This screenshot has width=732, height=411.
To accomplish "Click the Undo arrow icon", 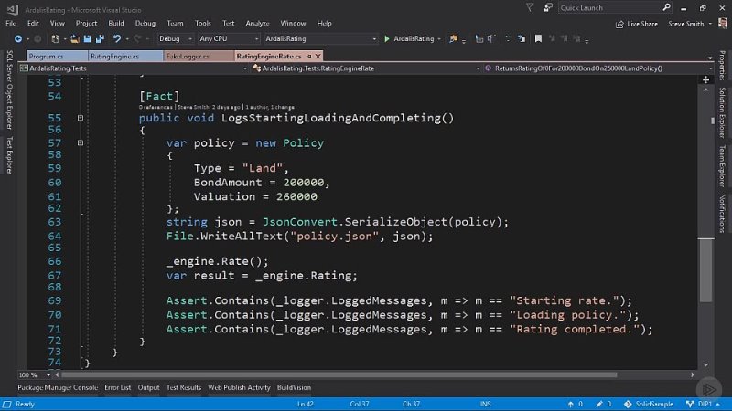I will pos(117,39).
